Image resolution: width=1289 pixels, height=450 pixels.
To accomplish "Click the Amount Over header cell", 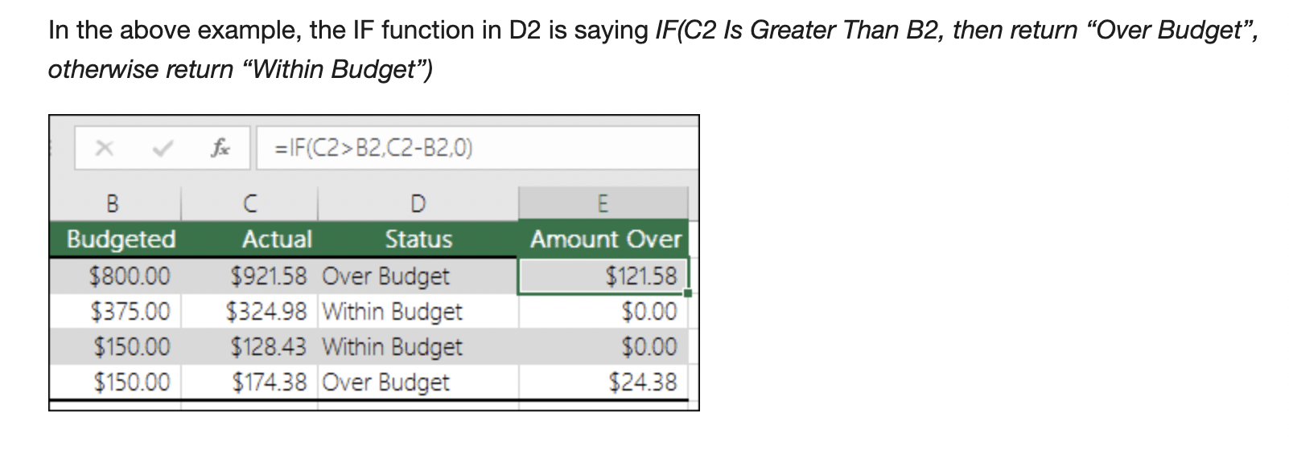I will click(x=603, y=239).
